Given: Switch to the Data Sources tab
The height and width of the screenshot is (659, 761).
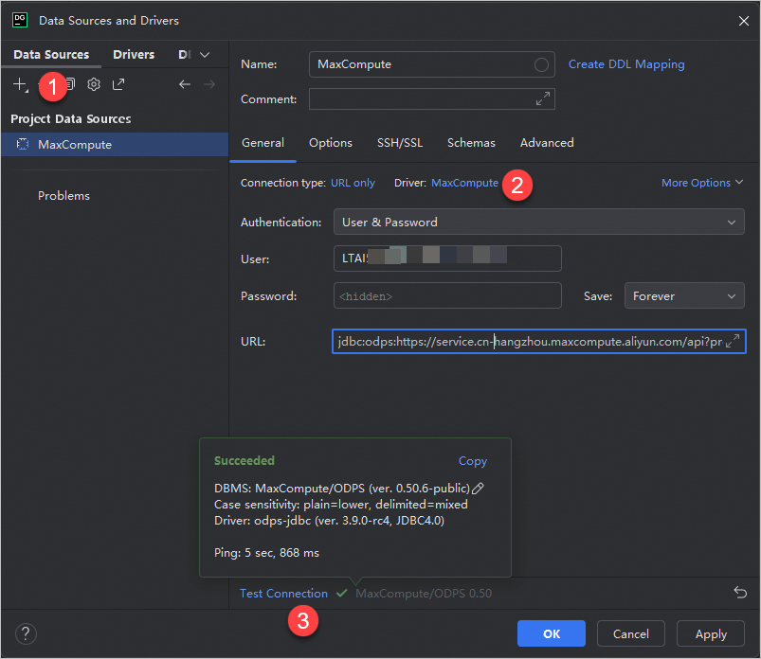Looking at the screenshot, I should (x=51, y=54).
